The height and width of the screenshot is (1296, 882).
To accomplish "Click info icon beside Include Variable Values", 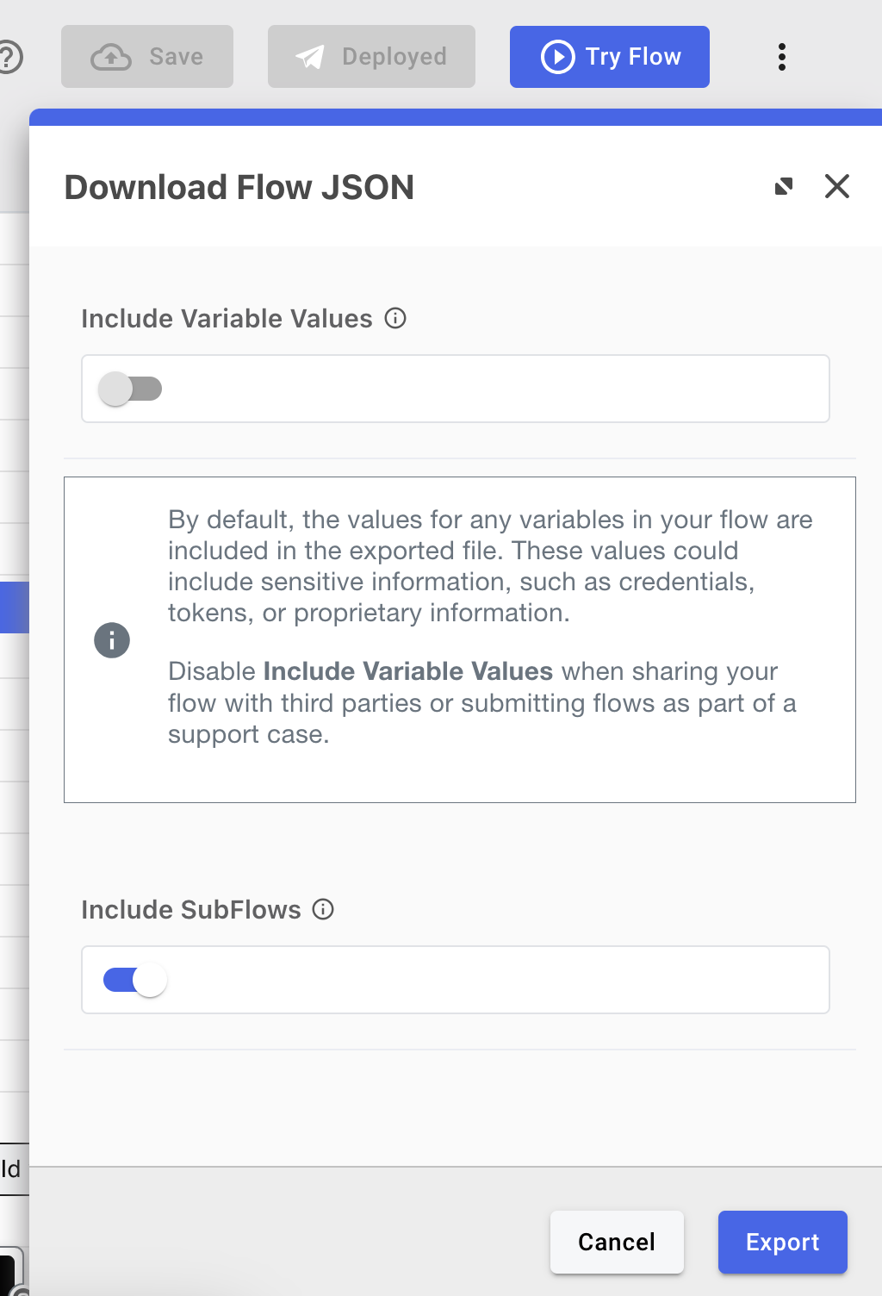I will (x=395, y=319).
